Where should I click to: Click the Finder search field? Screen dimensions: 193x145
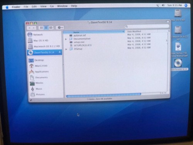click(147, 26)
